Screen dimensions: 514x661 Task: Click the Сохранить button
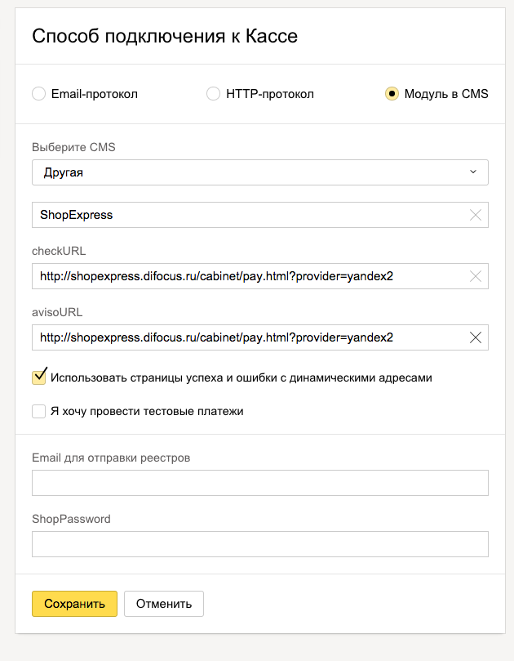click(74, 604)
